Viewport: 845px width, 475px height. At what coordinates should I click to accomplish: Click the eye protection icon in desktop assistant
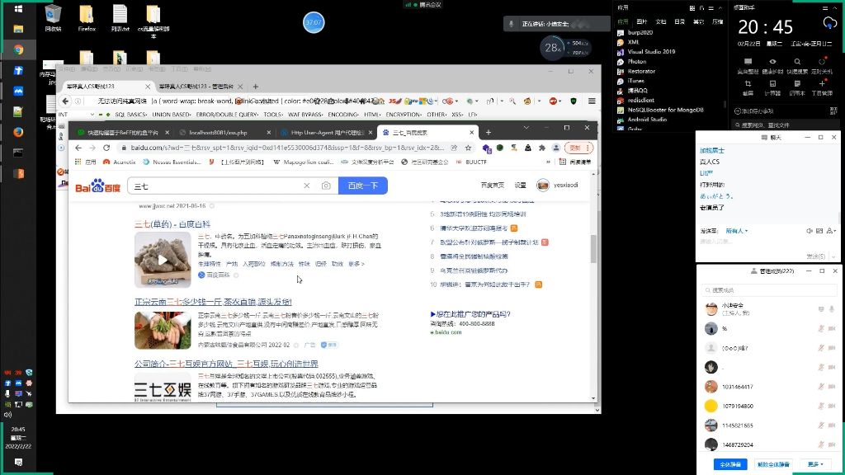click(x=772, y=65)
